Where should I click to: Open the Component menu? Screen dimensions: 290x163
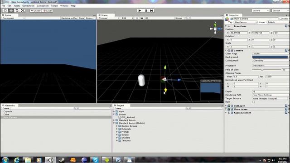43,6
